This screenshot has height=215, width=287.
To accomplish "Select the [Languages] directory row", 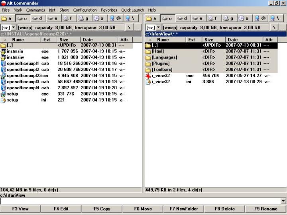I will tap(211, 57).
